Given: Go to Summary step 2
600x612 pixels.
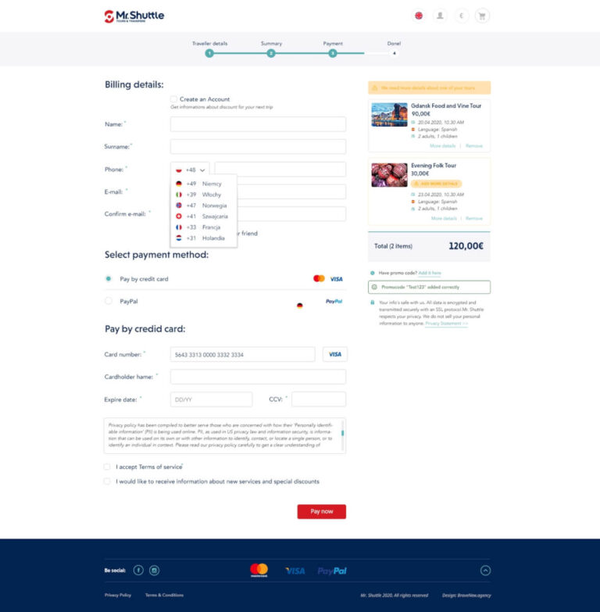Looking at the screenshot, I should pos(271,53).
